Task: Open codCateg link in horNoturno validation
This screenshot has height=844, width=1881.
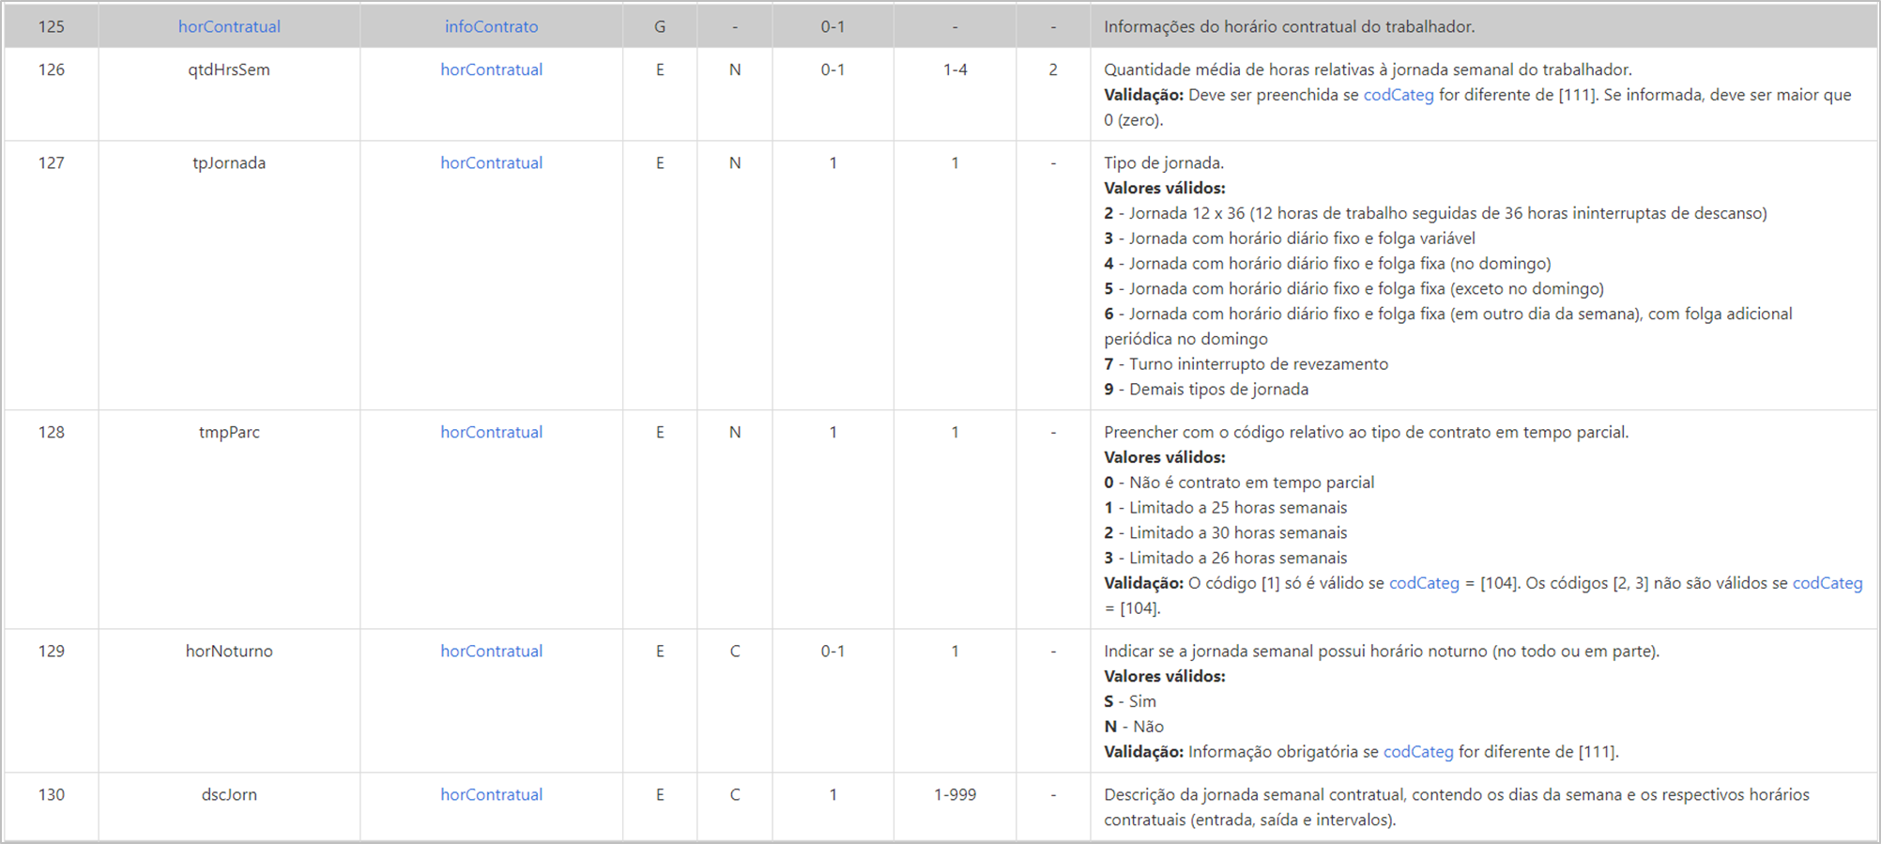Action: [x=1418, y=751]
